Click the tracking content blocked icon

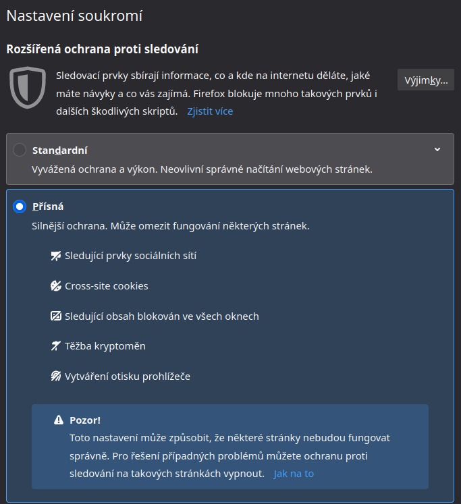(55, 316)
